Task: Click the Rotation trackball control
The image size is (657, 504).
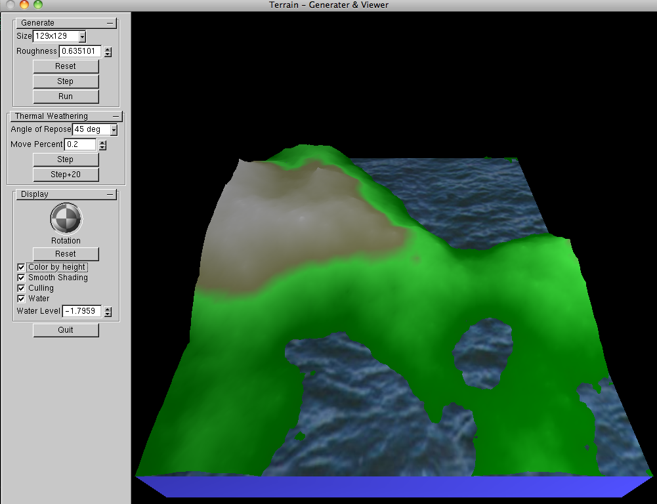Action: tap(66, 219)
